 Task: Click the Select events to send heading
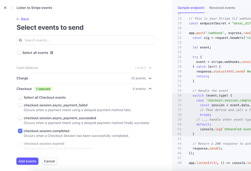[x=50, y=27]
